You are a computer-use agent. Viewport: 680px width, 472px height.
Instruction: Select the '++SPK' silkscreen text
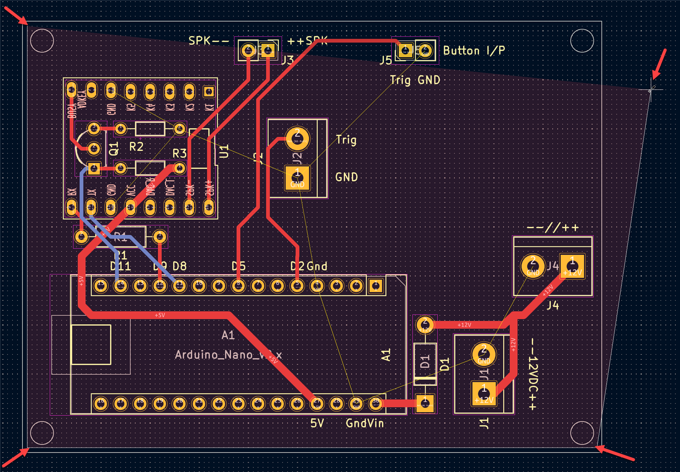(x=307, y=41)
